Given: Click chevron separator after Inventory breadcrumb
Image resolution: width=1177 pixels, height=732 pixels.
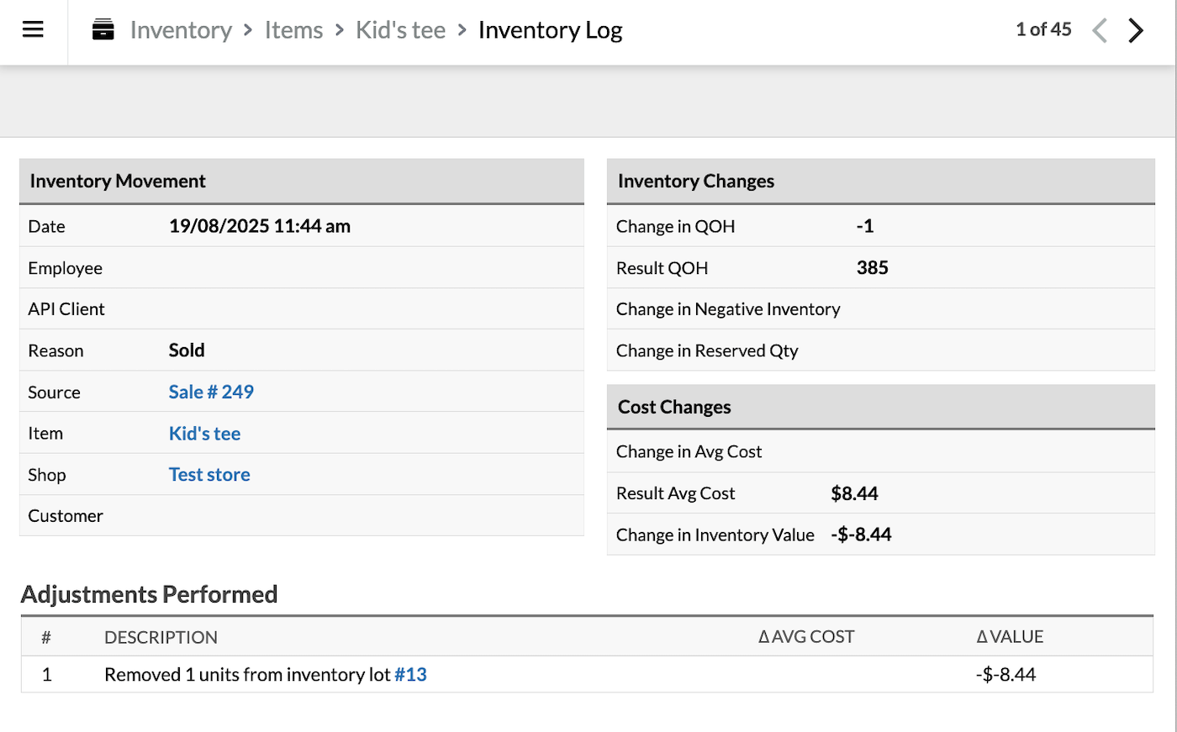Looking at the screenshot, I should tap(248, 30).
